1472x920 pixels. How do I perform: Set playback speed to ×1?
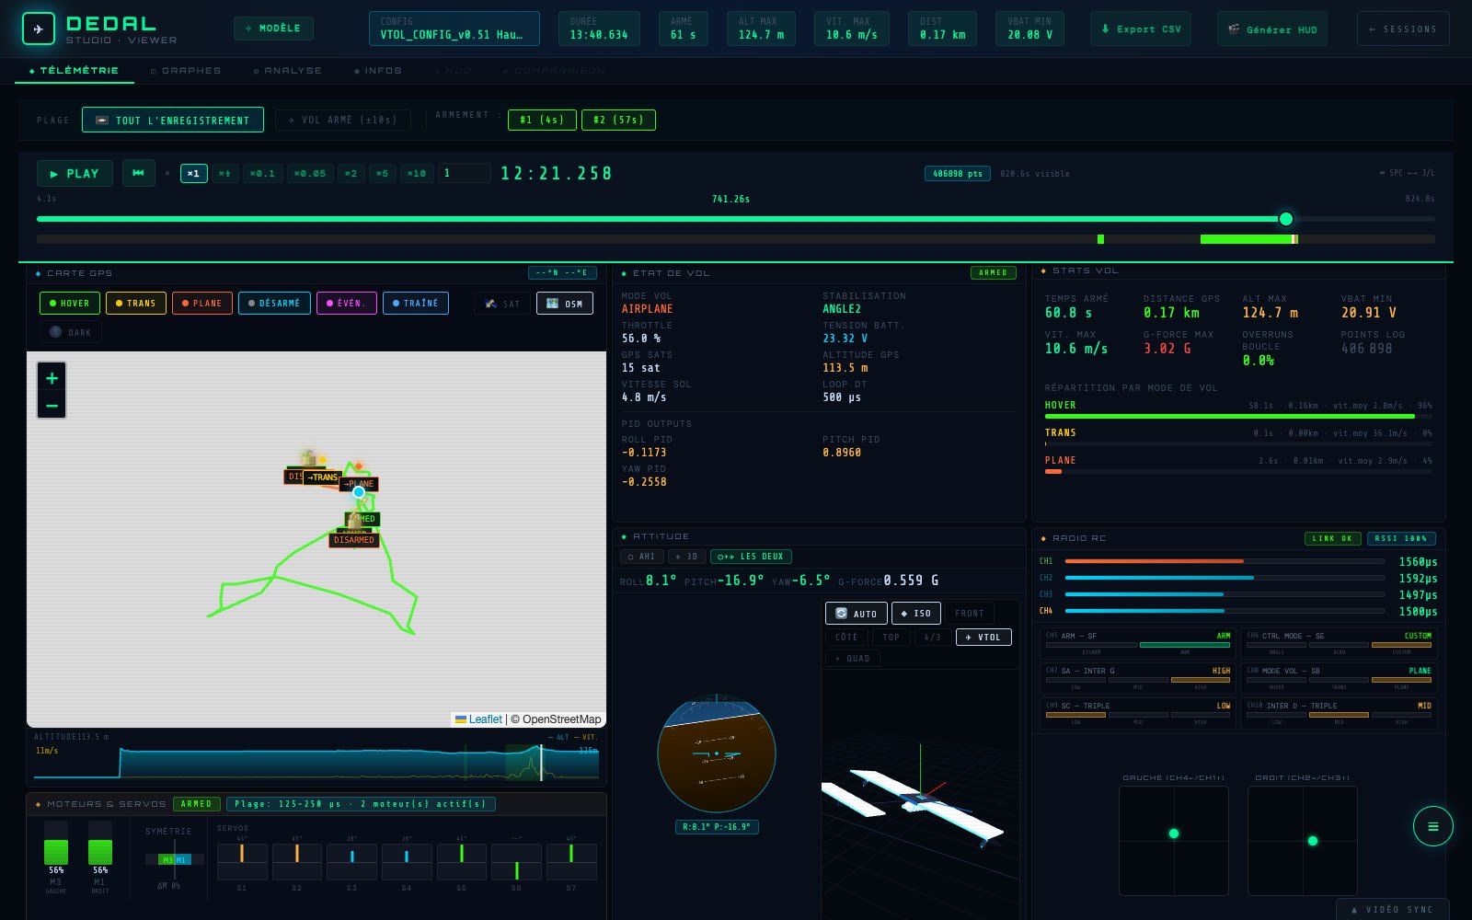(193, 173)
